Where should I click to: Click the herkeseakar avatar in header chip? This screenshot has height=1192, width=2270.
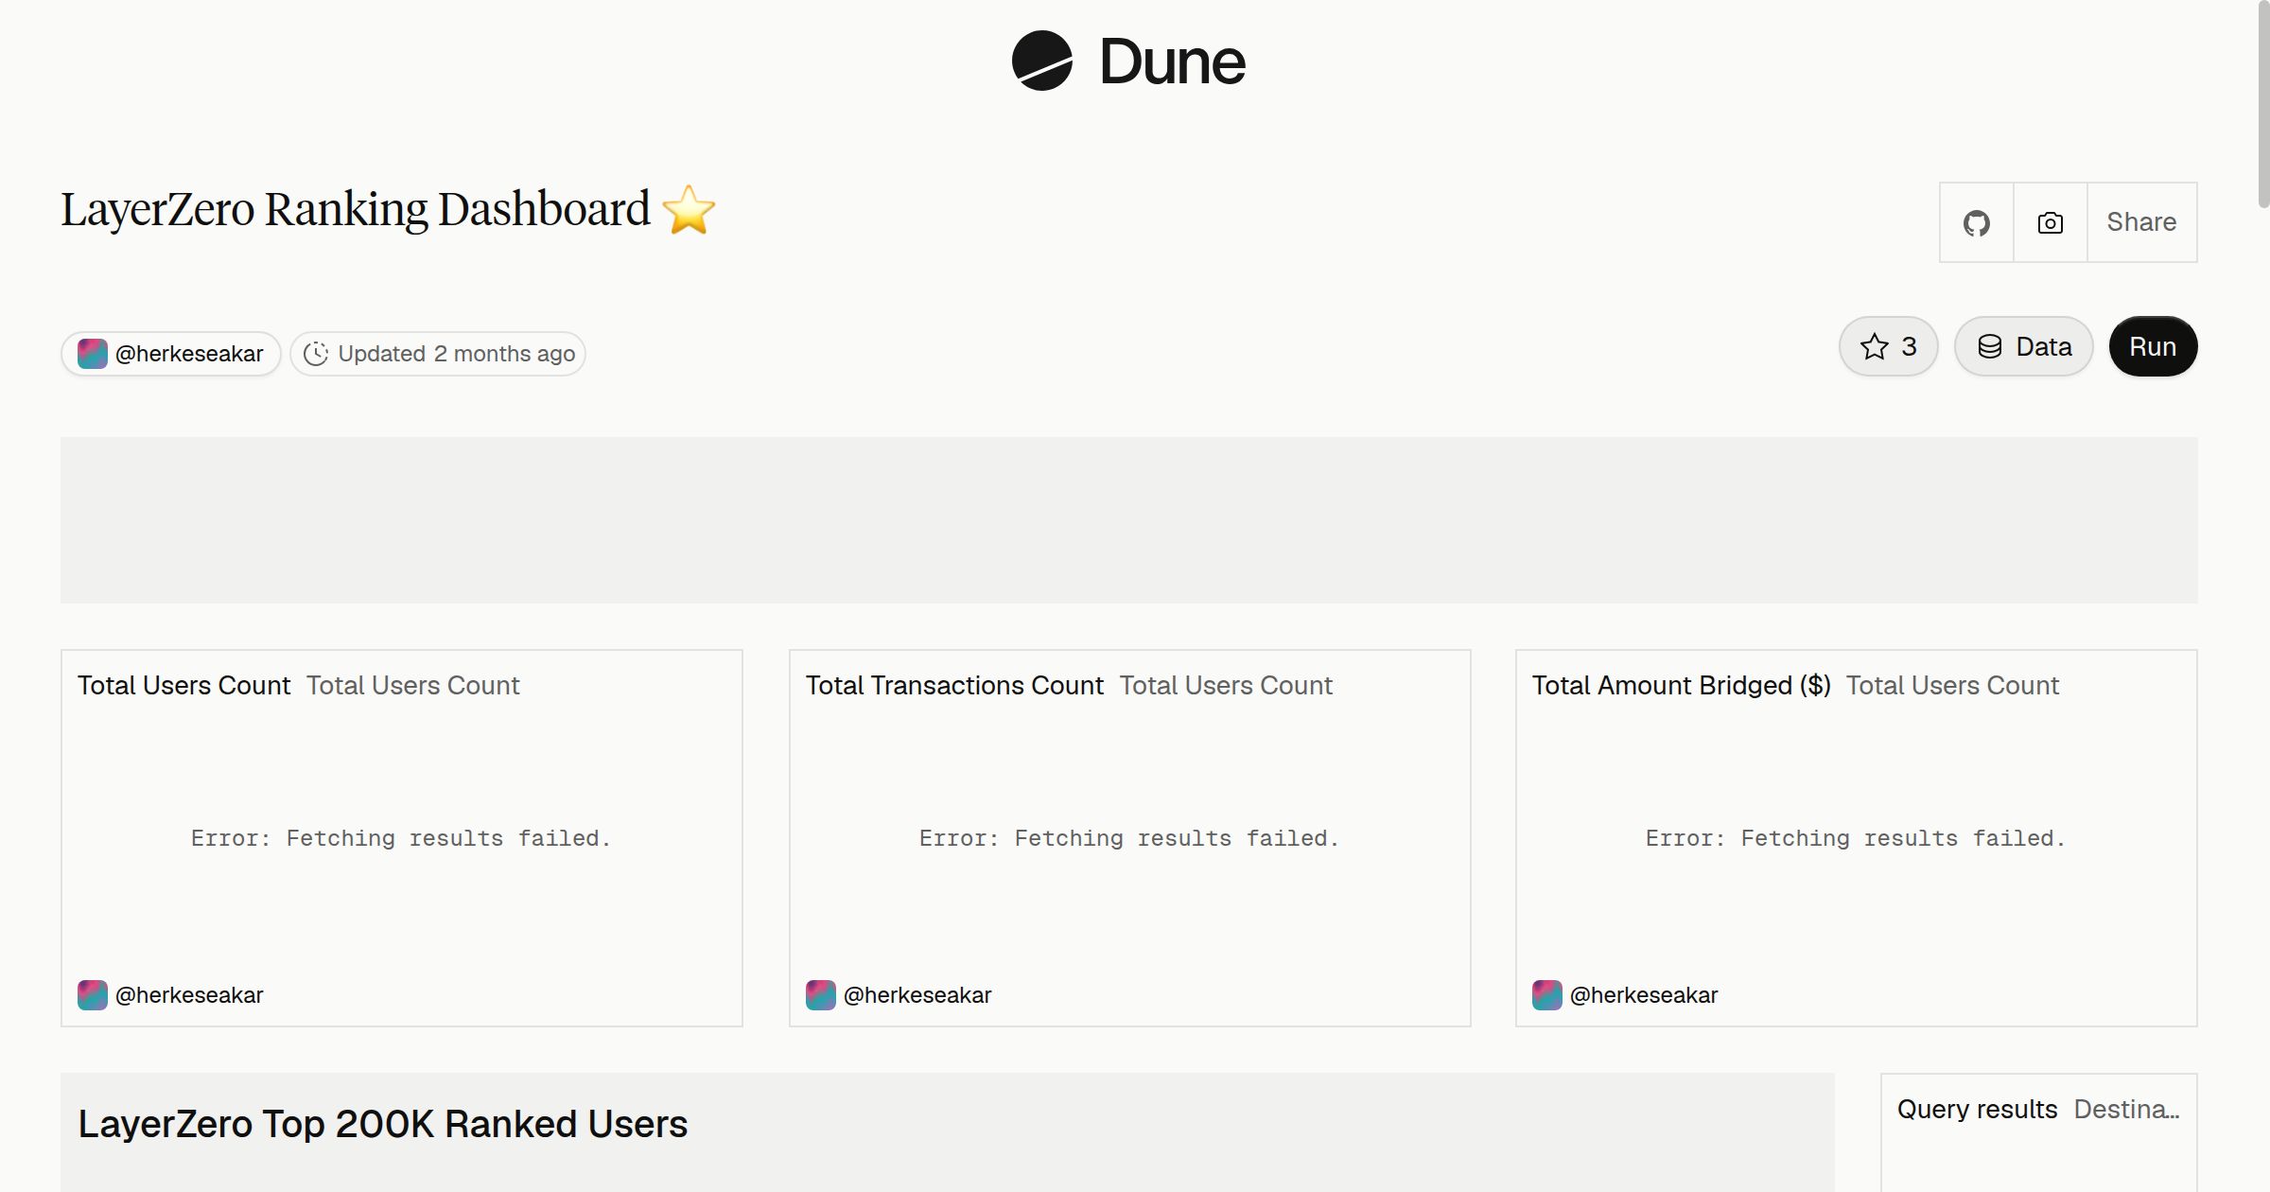92,354
